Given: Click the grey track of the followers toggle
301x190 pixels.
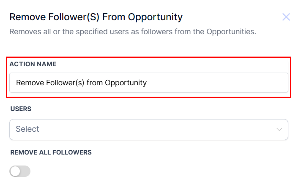Looking at the screenshot, I should point(25,171).
